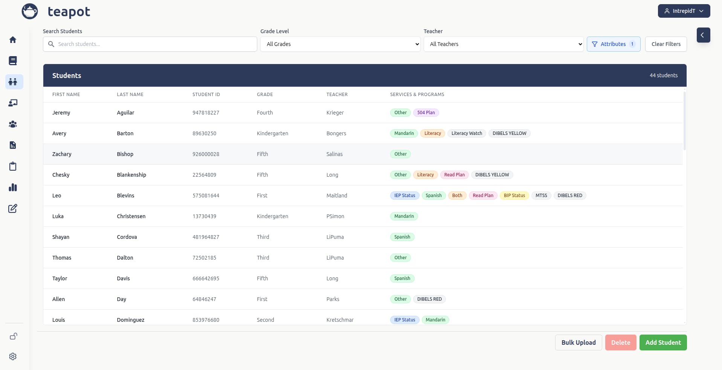Image resolution: width=722 pixels, height=370 pixels.
Task: Open the Attributes filter
Action: pos(613,44)
